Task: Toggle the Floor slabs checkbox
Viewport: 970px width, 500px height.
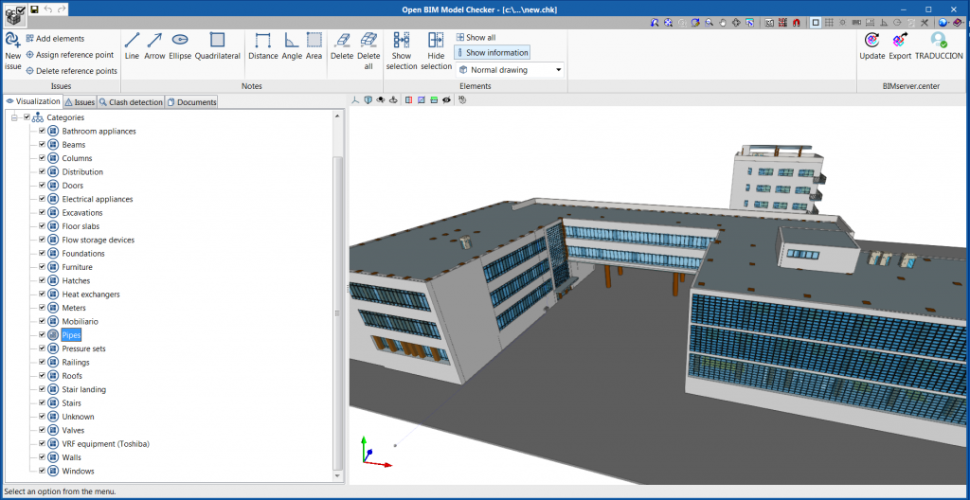Action: point(42,226)
